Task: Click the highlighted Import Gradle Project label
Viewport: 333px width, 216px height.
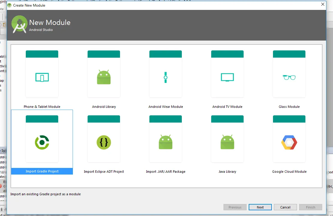Action: 42,171
